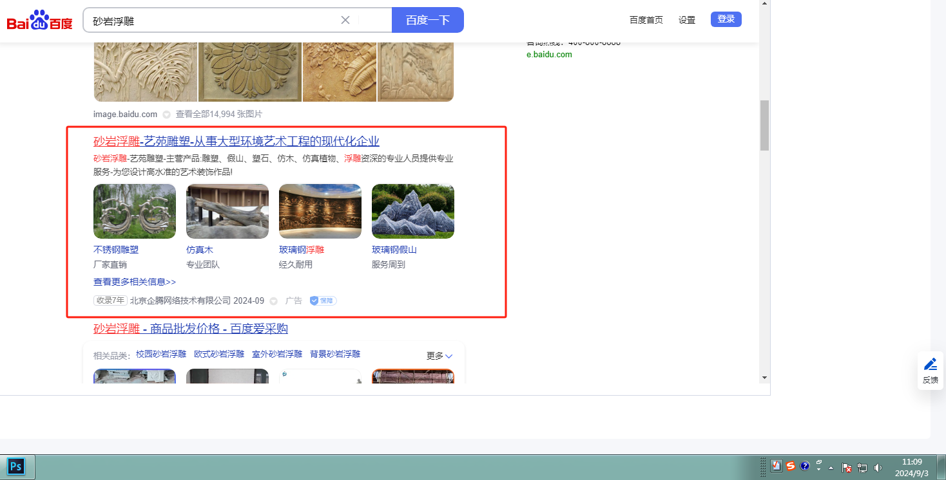Click 北京企腾网络技术有限公司 advertiser name
The width and height of the screenshot is (946, 480).
coord(180,300)
